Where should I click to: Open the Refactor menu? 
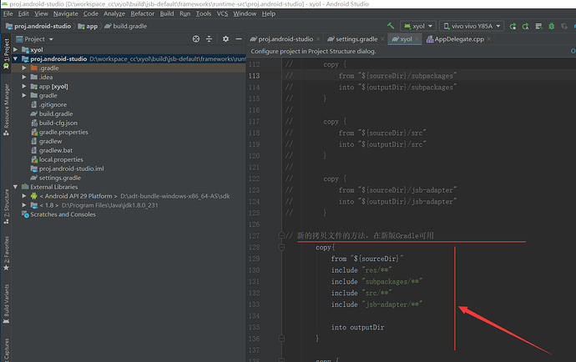point(141,14)
